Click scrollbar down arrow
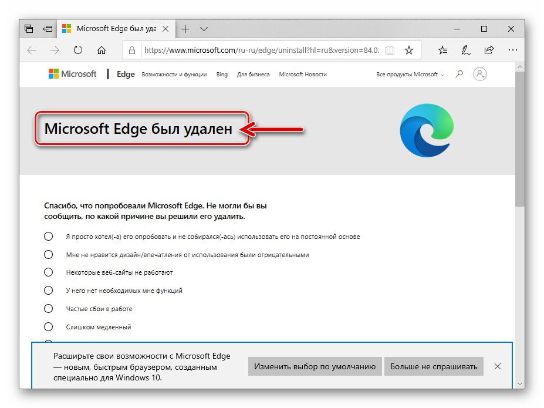 (520, 384)
